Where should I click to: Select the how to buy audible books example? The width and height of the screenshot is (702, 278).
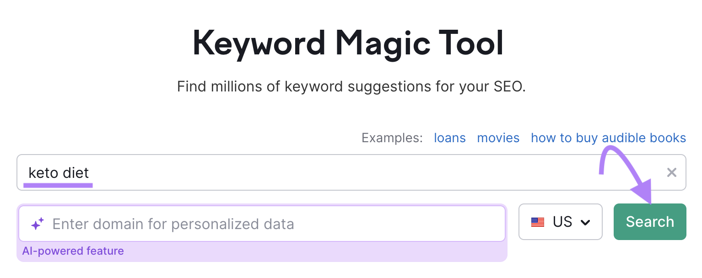point(608,138)
